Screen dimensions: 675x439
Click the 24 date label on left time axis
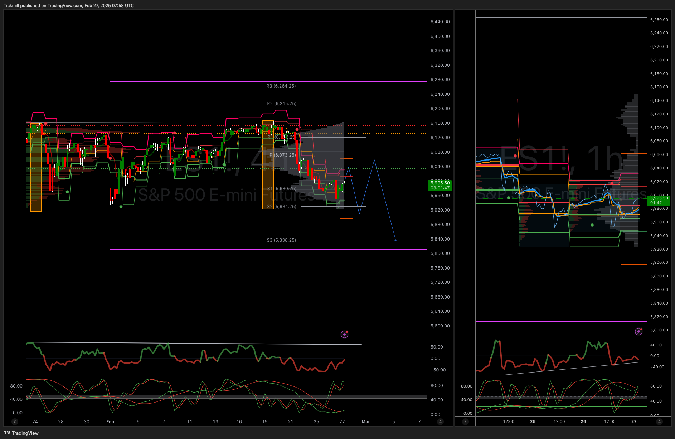pyautogui.click(x=35, y=422)
